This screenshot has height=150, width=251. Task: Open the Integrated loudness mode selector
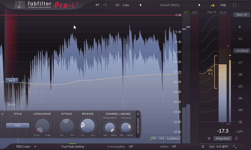click(222, 138)
